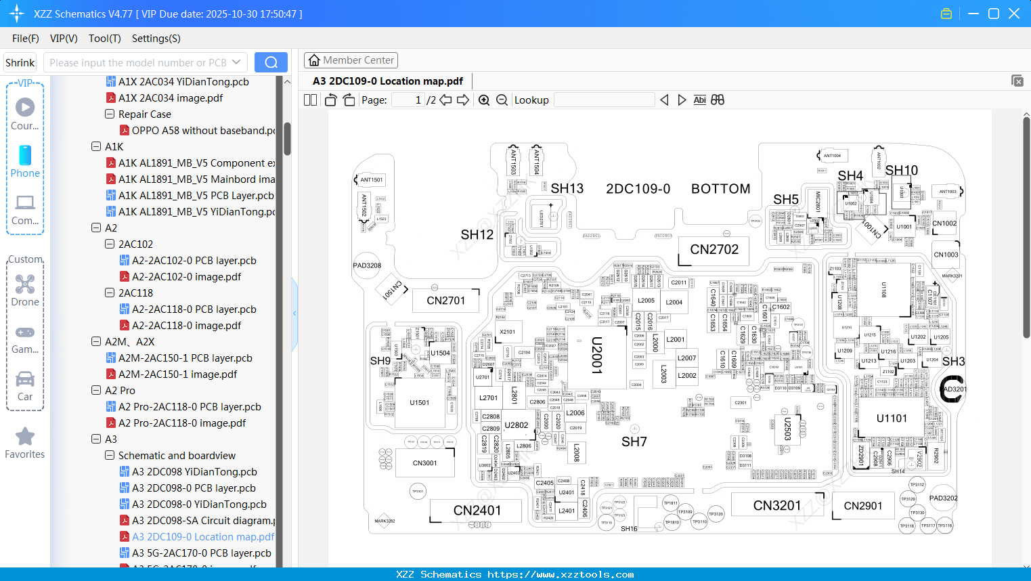Viewport: 1031px width, 581px height.
Task: Rotate the PDF page clockwise
Action: click(348, 100)
